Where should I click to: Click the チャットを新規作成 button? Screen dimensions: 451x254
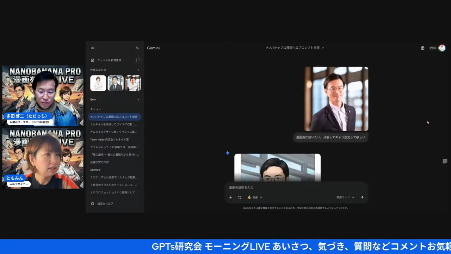[109, 60]
